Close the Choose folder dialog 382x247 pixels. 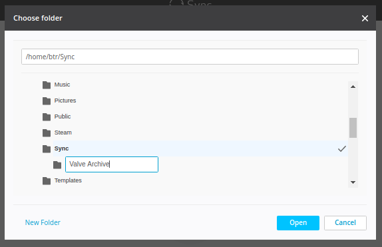coord(365,18)
